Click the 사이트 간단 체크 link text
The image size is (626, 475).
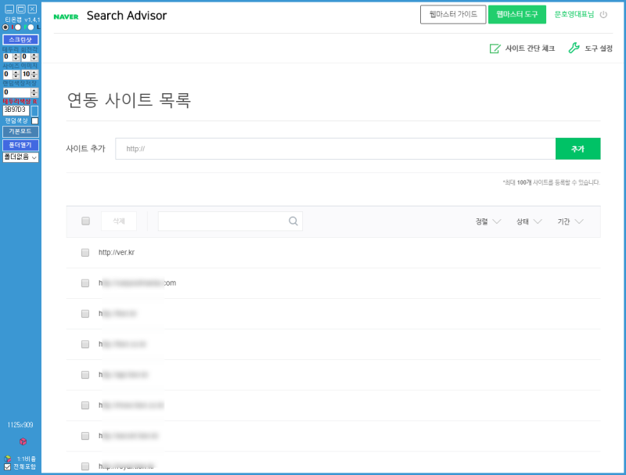(x=531, y=49)
